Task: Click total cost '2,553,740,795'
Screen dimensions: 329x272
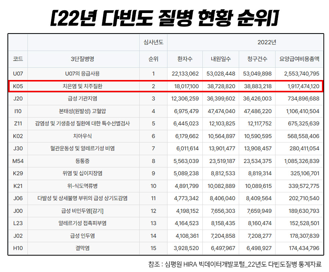Action: pos(302,74)
